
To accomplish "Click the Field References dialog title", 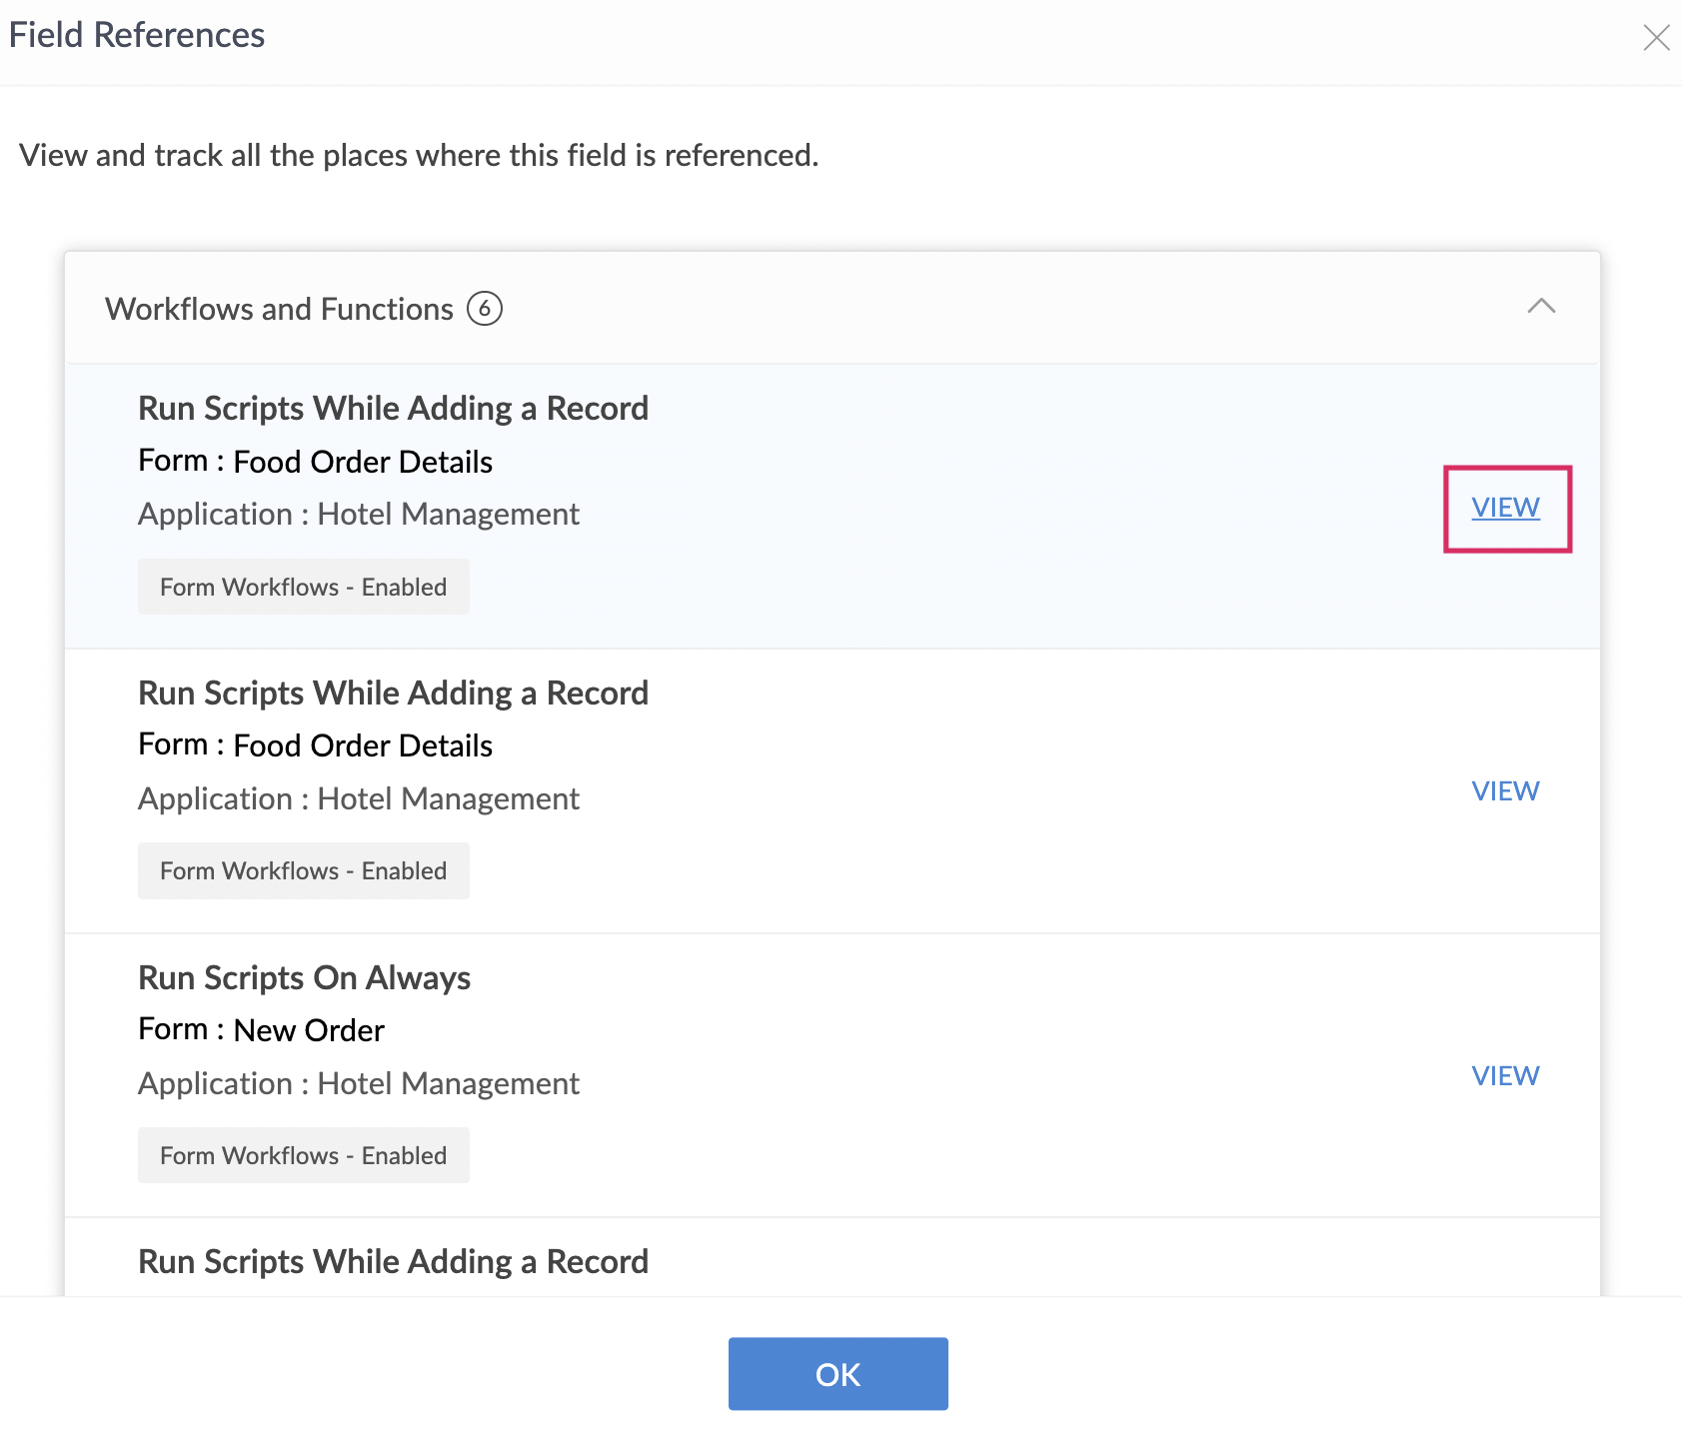I will (x=137, y=35).
